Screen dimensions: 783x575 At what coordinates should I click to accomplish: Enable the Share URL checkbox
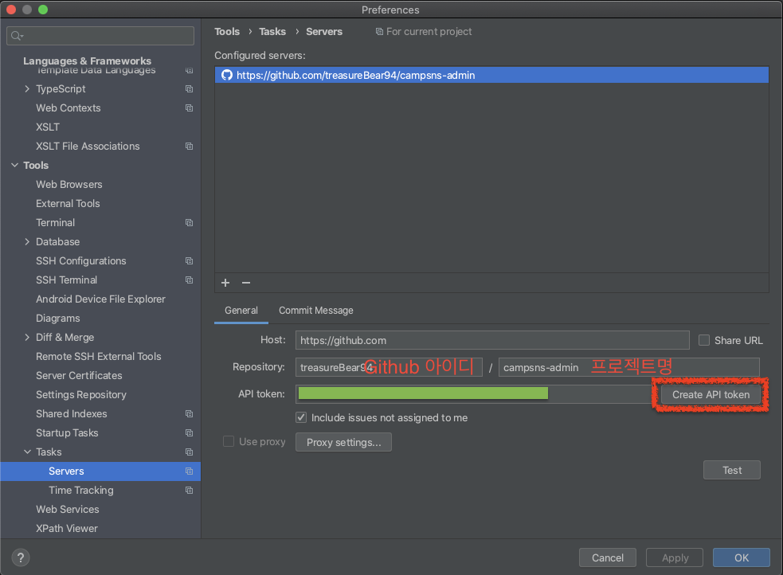[x=704, y=340]
